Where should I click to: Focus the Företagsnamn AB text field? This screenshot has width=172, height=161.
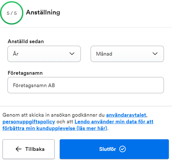pos(86,85)
